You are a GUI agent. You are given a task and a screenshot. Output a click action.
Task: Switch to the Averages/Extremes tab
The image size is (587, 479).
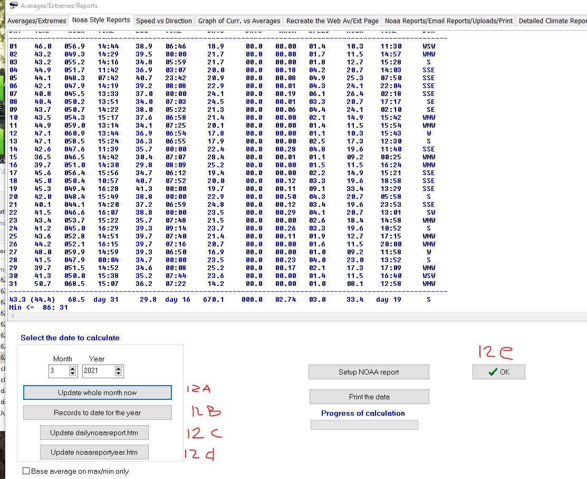click(x=37, y=21)
